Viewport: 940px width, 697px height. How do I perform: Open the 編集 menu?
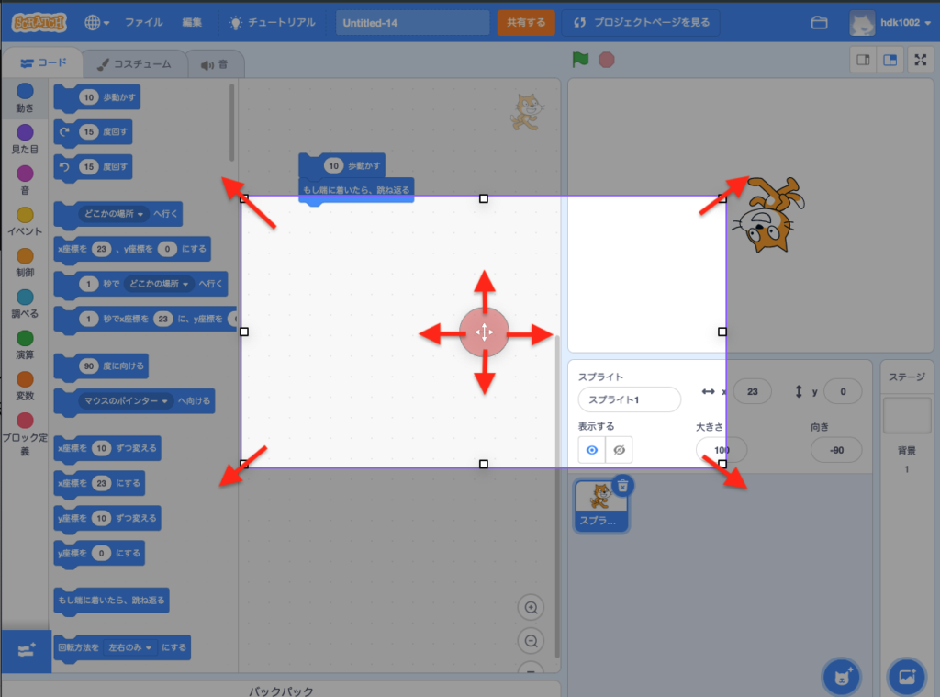click(192, 23)
